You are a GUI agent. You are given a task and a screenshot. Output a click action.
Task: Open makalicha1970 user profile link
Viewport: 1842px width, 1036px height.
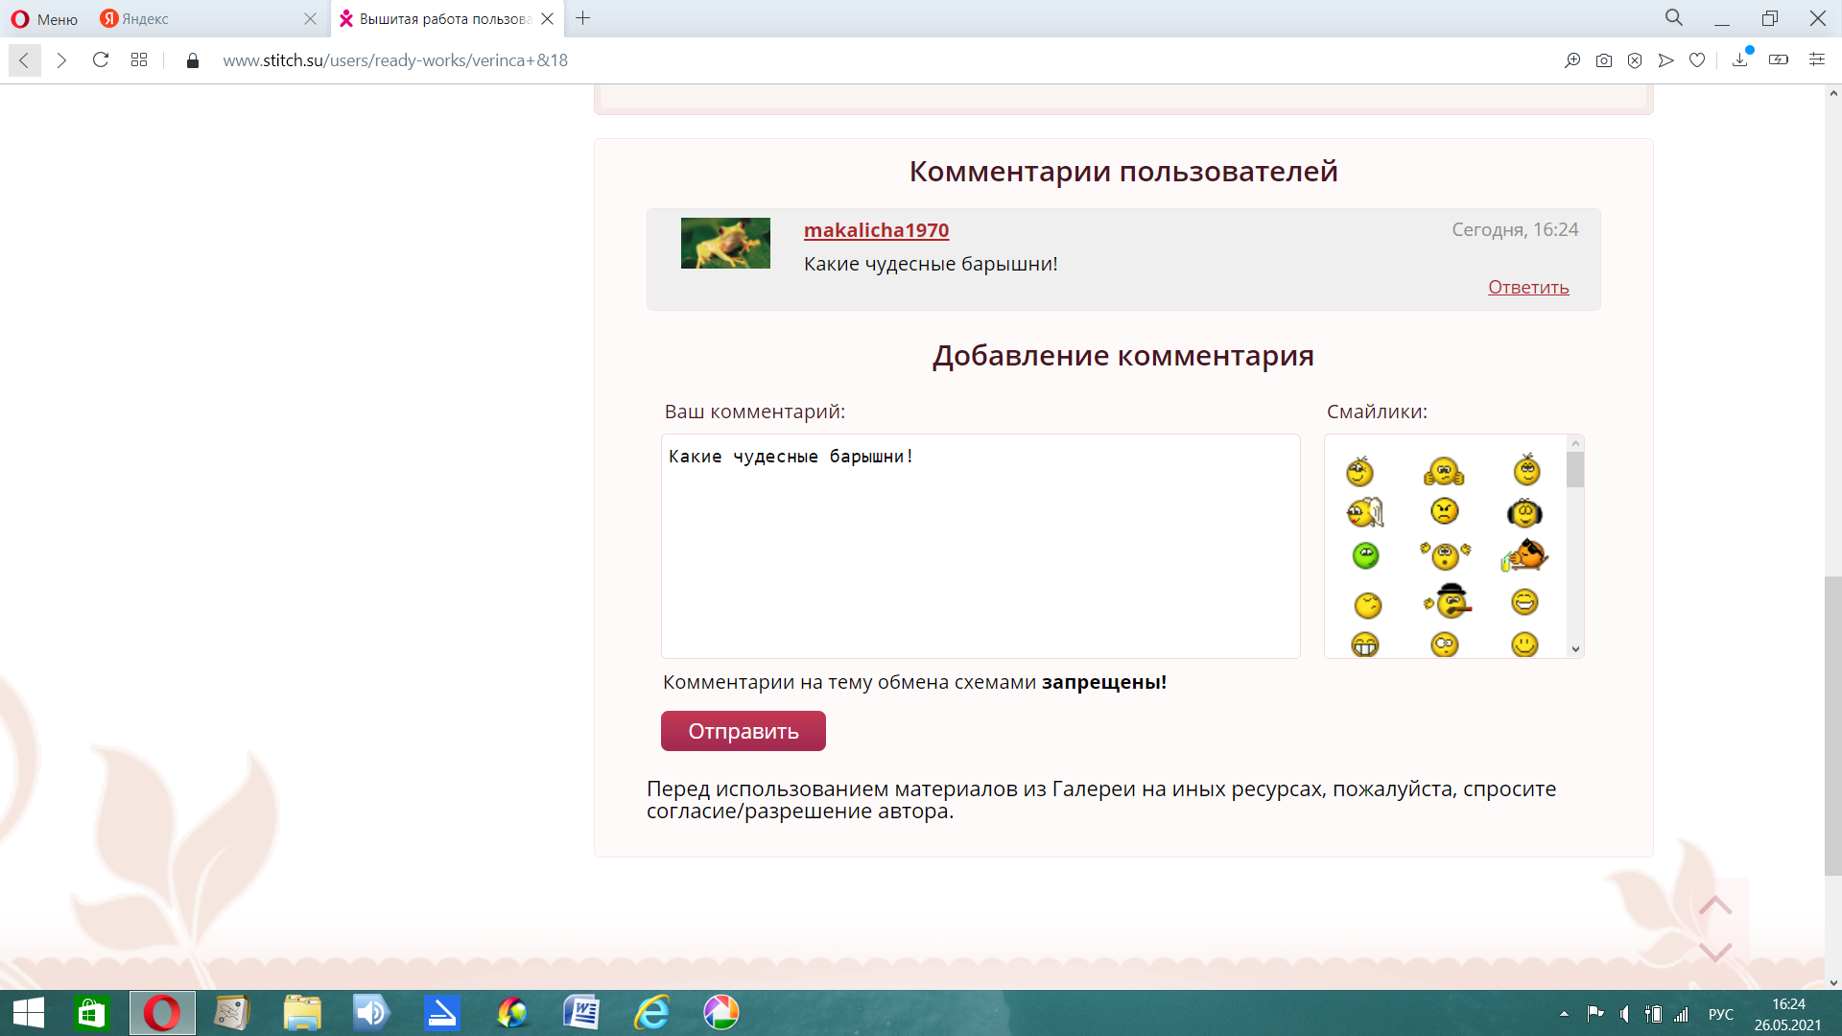876,230
